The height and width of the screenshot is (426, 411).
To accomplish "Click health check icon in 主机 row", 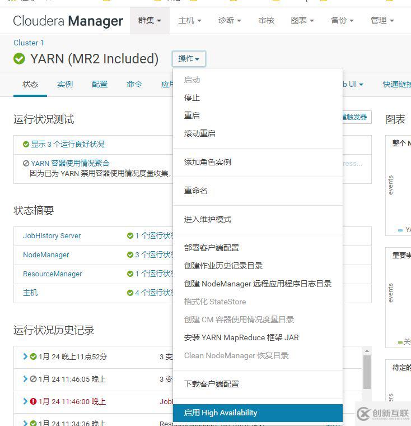I will click(x=130, y=293).
